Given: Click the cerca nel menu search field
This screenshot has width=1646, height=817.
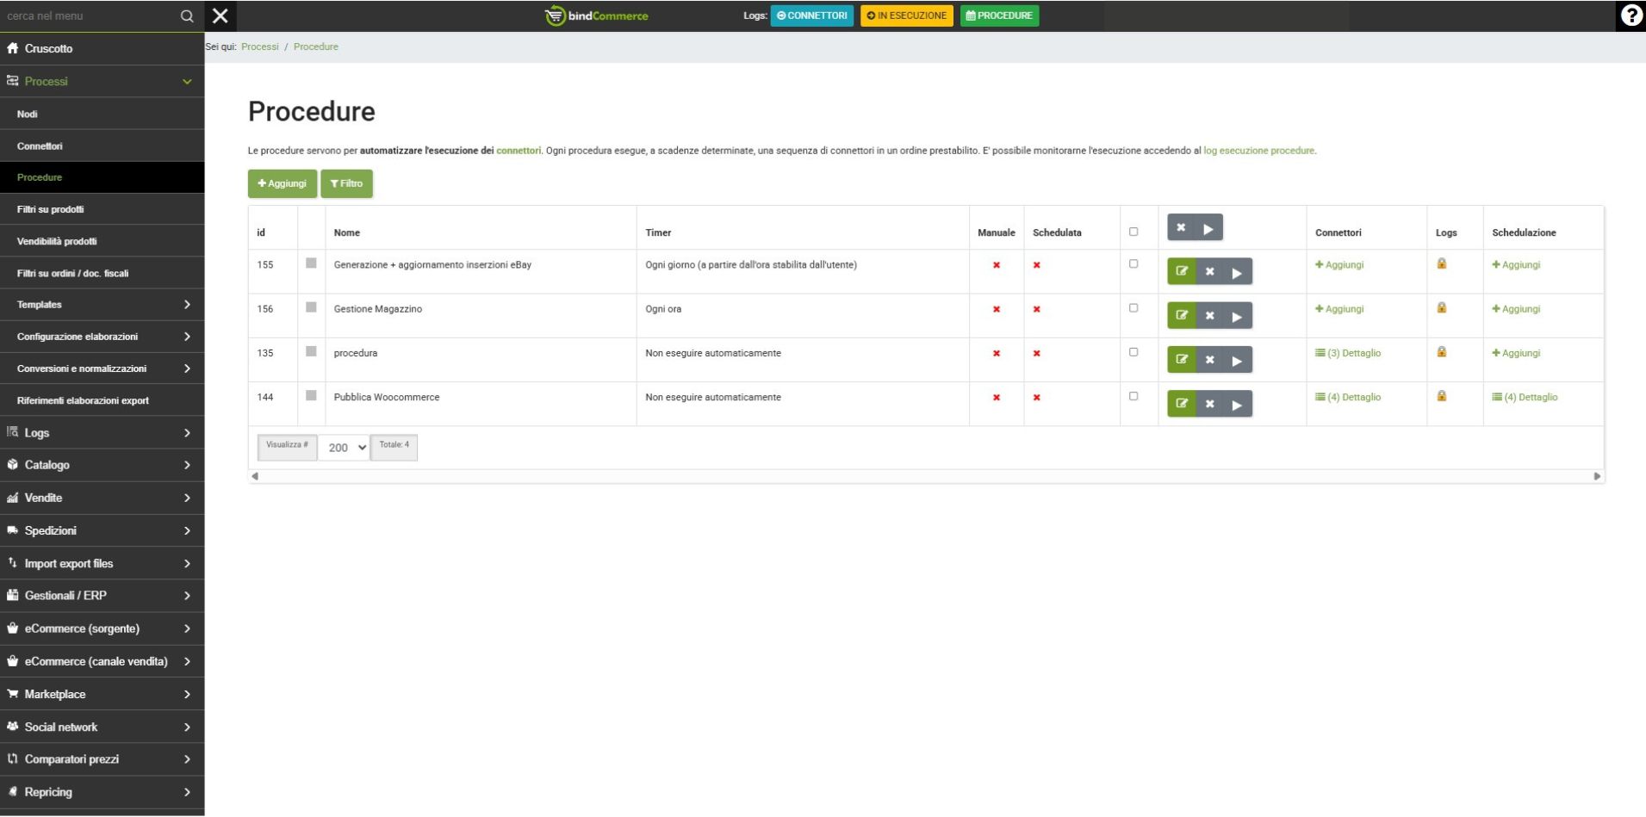Looking at the screenshot, I should pos(86,16).
